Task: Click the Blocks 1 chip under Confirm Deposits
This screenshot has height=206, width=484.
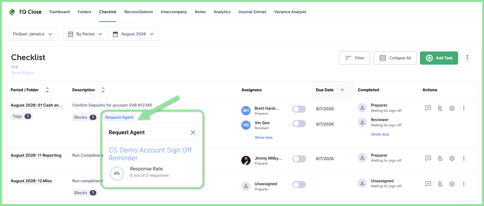Action: coord(85,117)
